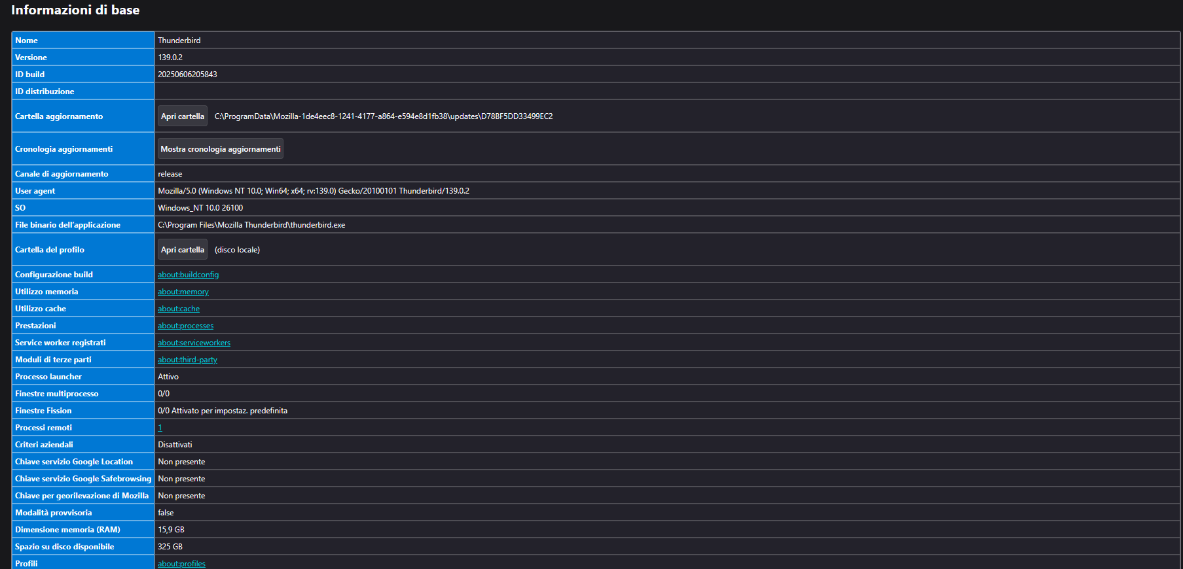Click the Finestre multiprocesso label
Screen dimensions: 1183x569
tap(56, 394)
